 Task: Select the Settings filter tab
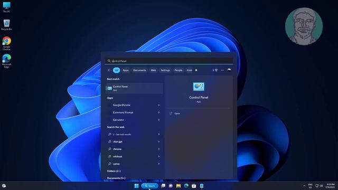pyautogui.click(x=165, y=70)
